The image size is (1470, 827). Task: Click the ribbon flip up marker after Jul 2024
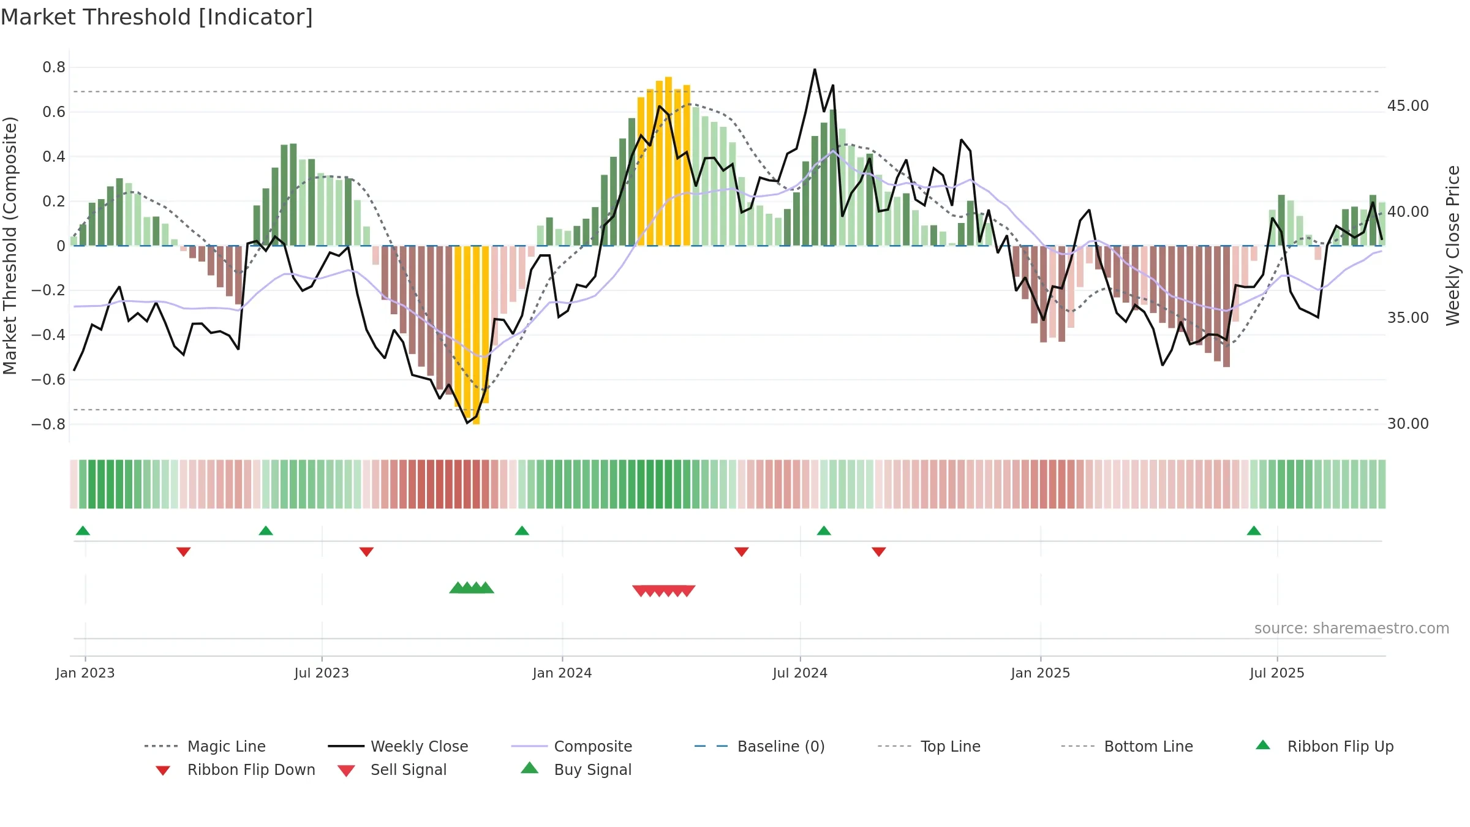tap(824, 531)
